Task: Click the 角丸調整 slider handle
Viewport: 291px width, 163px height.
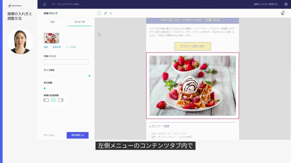Action: pos(45,88)
